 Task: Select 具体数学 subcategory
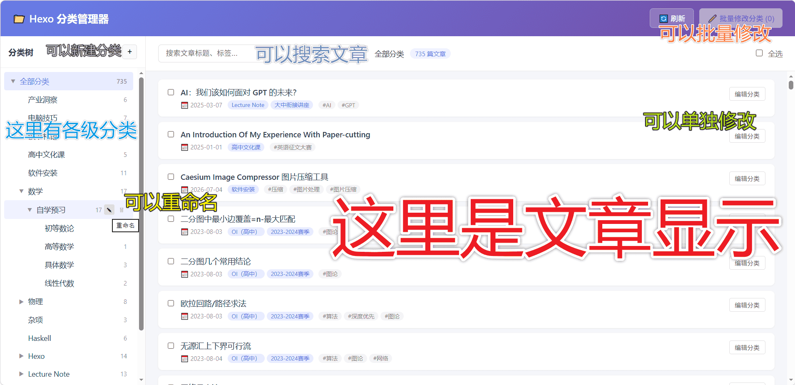(x=69, y=265)
